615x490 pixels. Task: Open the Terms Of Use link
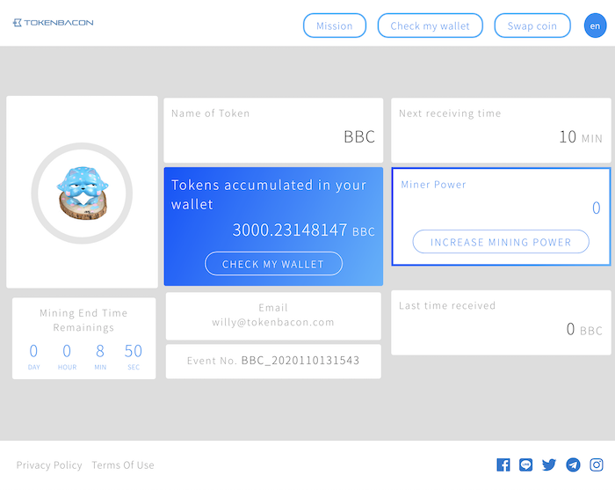(123, 465)
